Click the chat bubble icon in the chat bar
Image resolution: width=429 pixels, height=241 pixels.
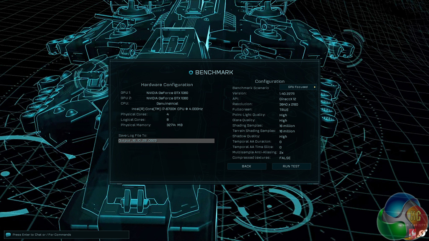point(8,234)
